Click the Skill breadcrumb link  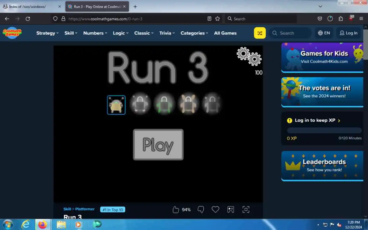pos(67,209)
